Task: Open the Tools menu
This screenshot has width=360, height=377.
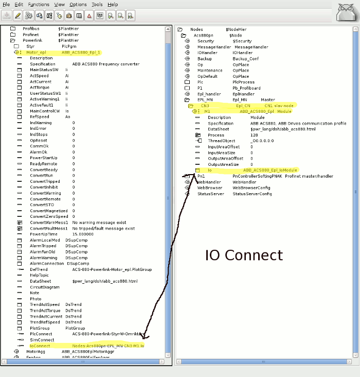Action: click(x=97, y=4)
